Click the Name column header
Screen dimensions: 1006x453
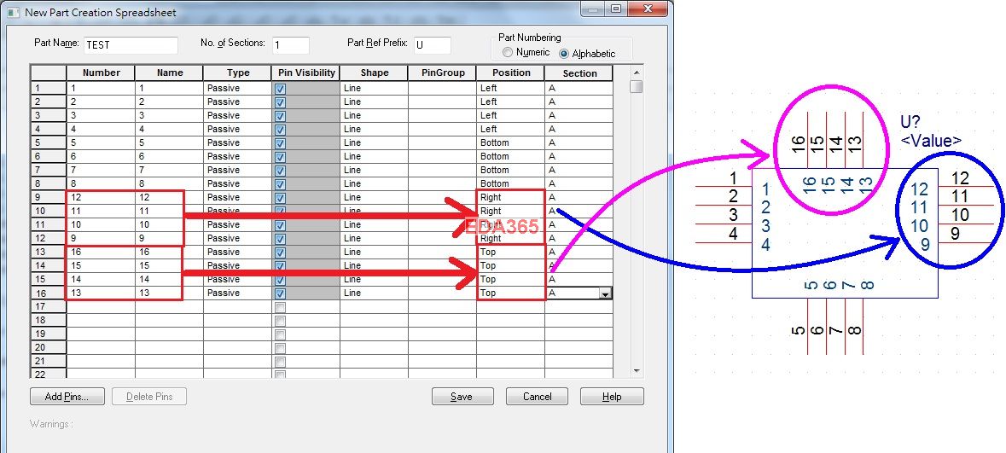[x=170, y=73]
